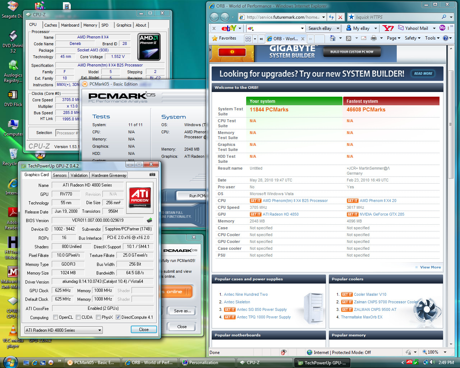460x368 pixels.
Task: Switch to Validation tab in GPU-Z
Action: coord(79,175)
